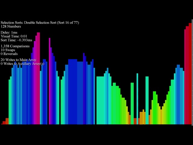Click the '1,358 Comparisons' counter
The image size is (193, 145).
click(x=15, y=46)
